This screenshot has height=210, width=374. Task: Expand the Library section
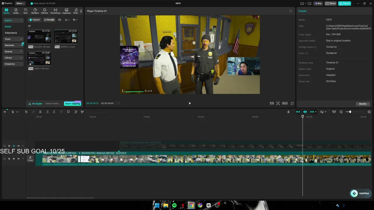[x=13, y=58]
